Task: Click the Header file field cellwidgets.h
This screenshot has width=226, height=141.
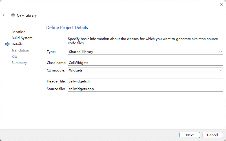Action: click(x=145, y=81)
